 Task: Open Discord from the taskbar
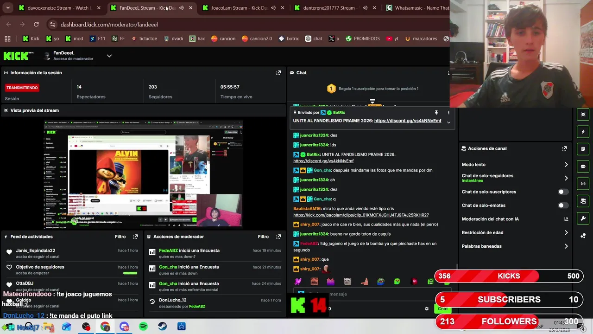tap(124, 327)
